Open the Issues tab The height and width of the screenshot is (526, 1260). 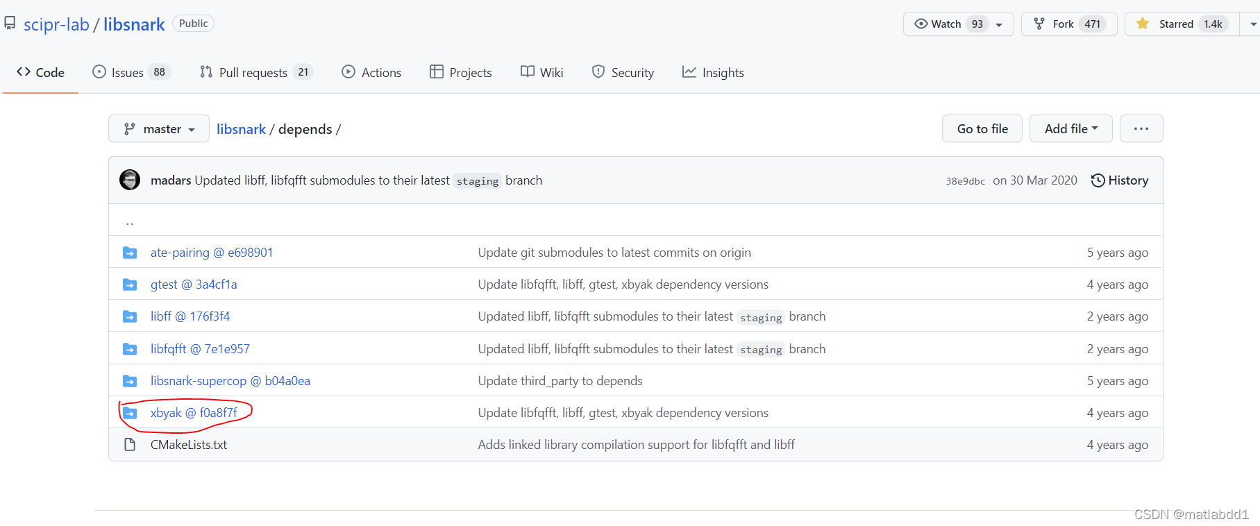131,72
